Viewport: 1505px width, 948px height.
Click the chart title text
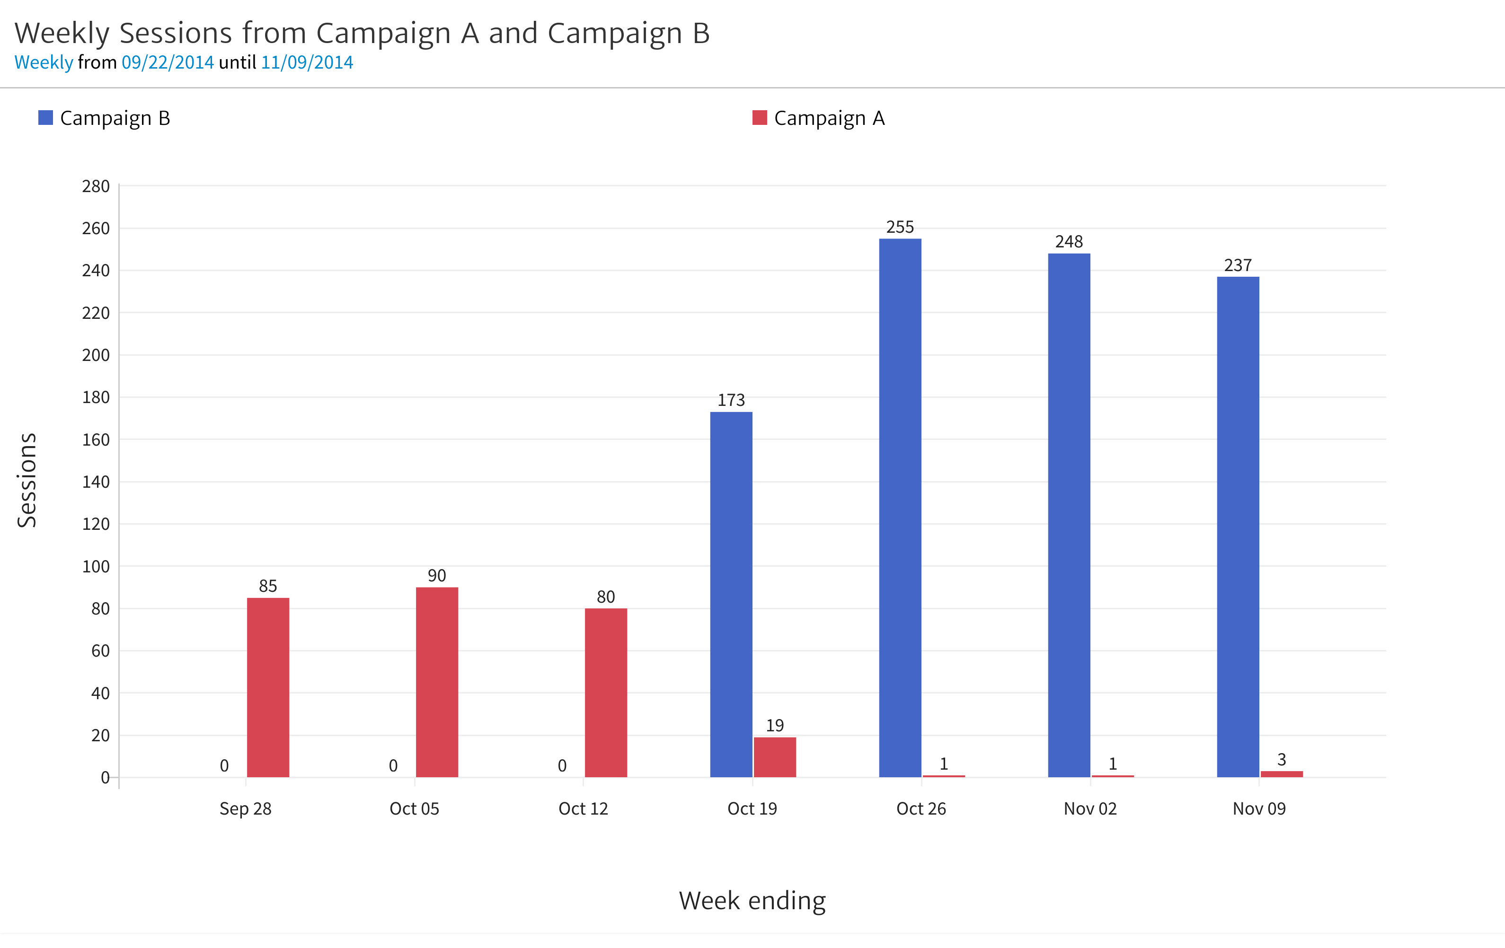pos(362,33)
